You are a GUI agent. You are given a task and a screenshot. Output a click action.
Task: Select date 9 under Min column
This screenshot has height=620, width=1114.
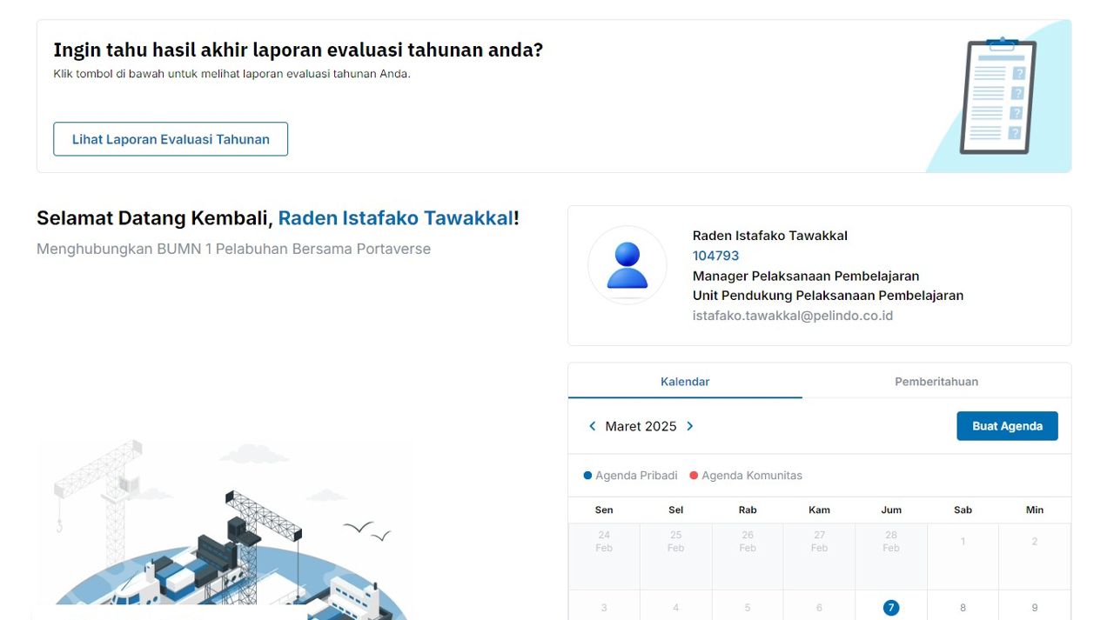1034,608
